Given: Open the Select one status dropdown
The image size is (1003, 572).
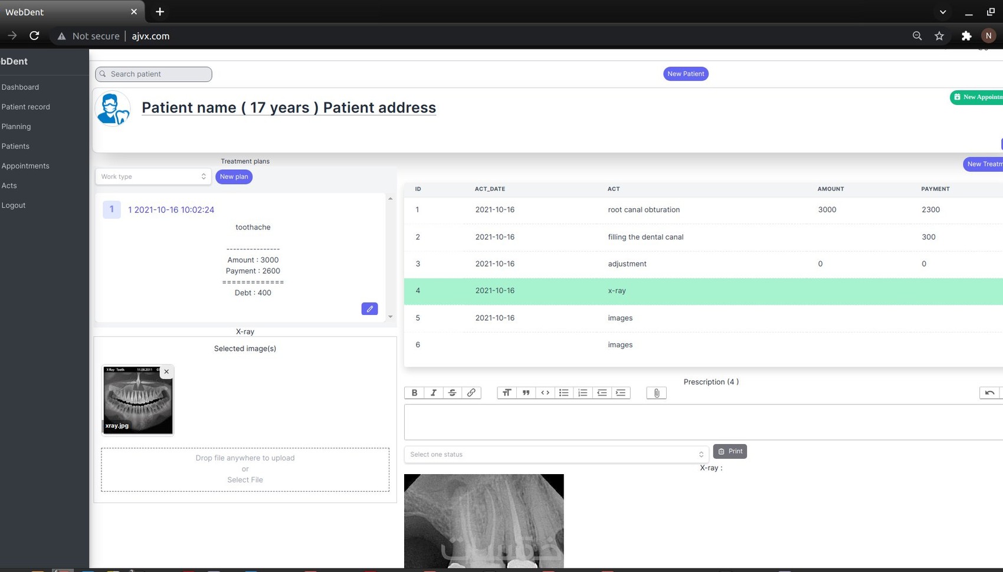Looking at the screenshot, I should tap(555, 454).
